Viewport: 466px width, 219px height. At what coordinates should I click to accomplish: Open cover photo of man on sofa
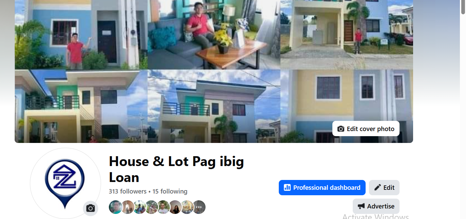point(214,35)
